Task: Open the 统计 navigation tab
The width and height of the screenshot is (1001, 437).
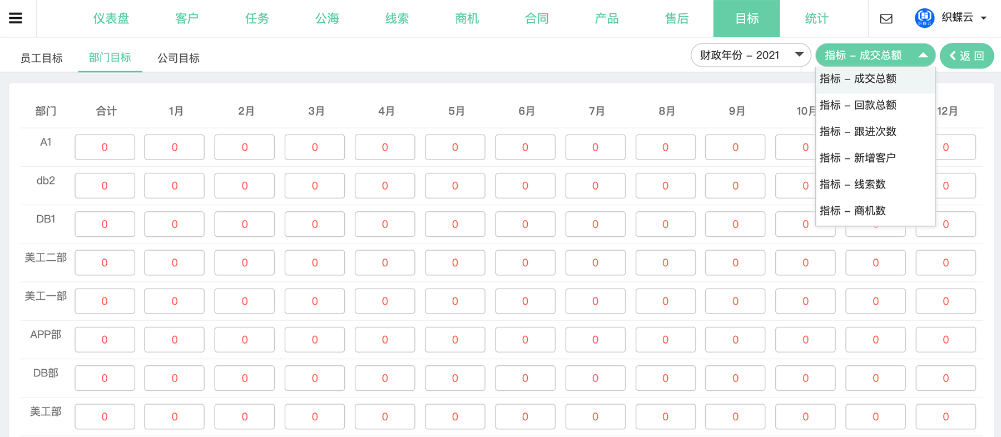Action: coord(816,18)
